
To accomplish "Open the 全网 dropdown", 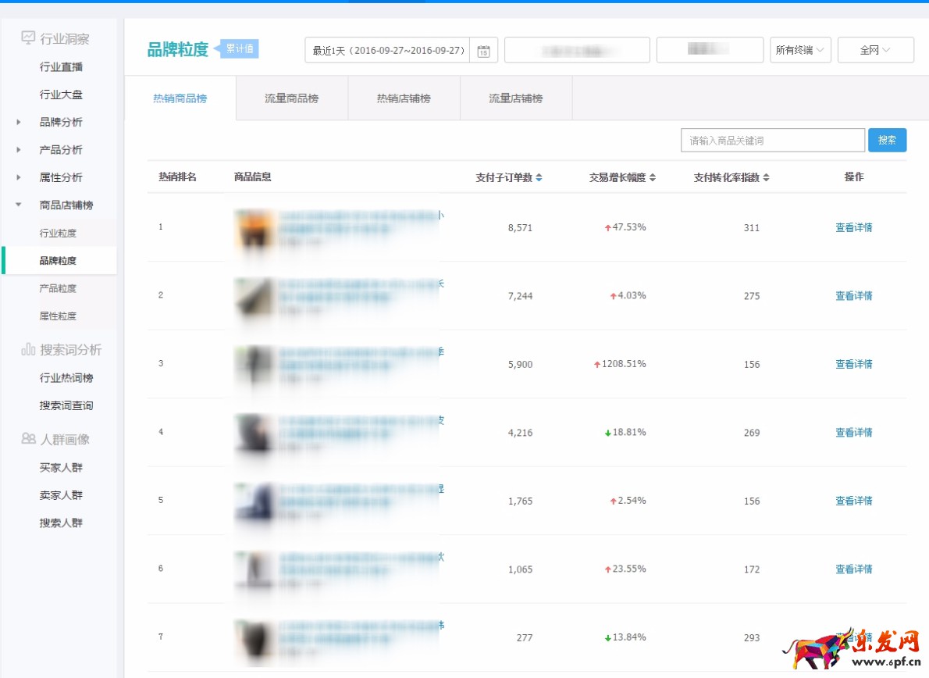I will click(x=875, y=50).
